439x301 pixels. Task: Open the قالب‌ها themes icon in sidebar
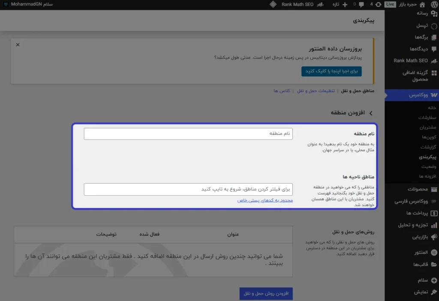434,264
